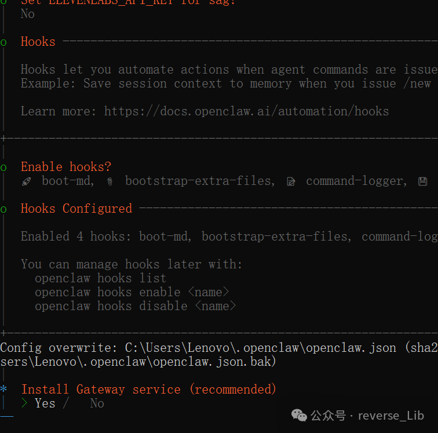Screen dimensions: 438x433
Task: Click the green arrow pointer before Yes
Action: click(24, 403)
